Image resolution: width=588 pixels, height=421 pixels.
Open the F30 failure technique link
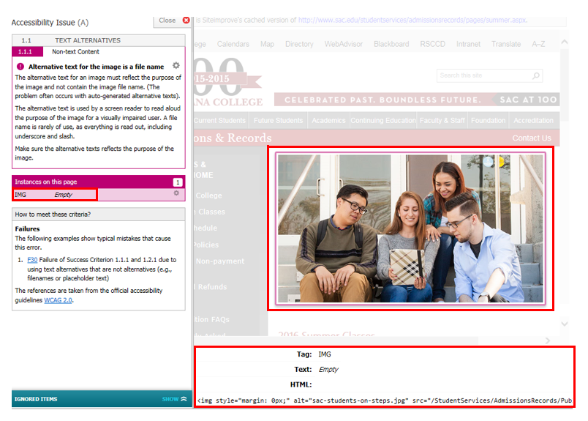click(32, 259)
